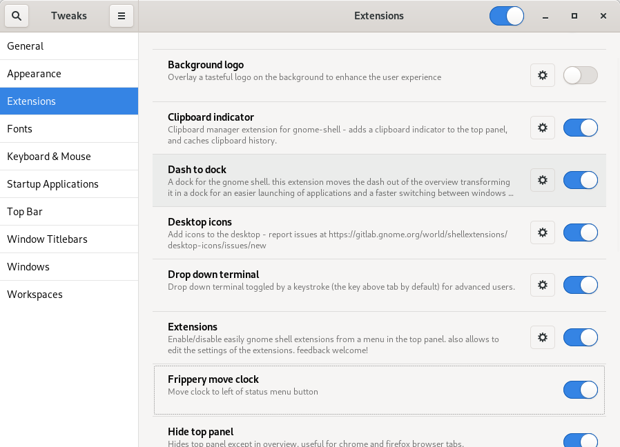Open Background logo settings gear
The height and width of the screenshot is (447, 620).
[x=543, y=75]
